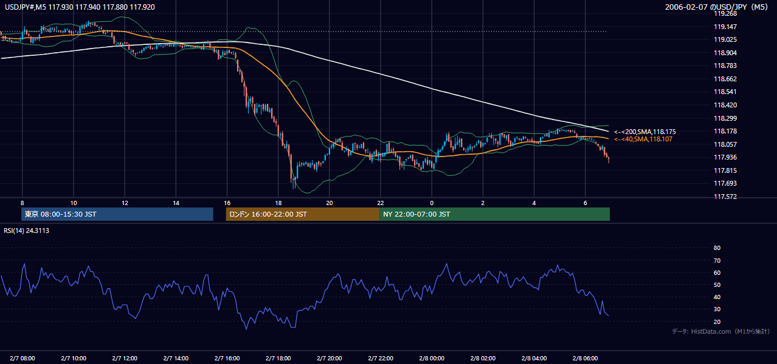Click the 2/8 04:00 time axis label
Viewport: 777px width, 364px height.
[534, 358]
